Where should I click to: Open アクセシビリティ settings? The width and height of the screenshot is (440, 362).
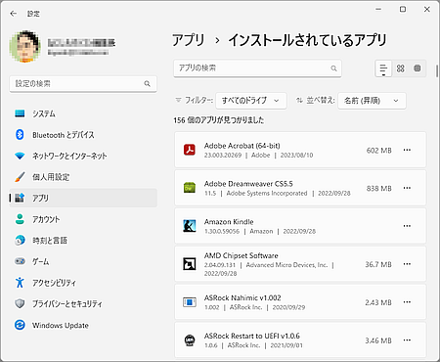pyautogui.click(x=83, y=283)
